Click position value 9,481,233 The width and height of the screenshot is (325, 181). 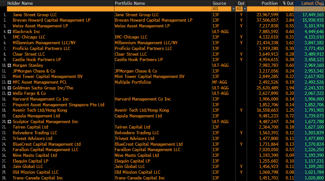click(268, 116)
